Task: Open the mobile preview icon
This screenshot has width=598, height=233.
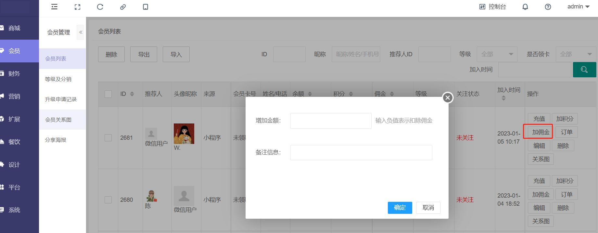Action: point(146,7)
